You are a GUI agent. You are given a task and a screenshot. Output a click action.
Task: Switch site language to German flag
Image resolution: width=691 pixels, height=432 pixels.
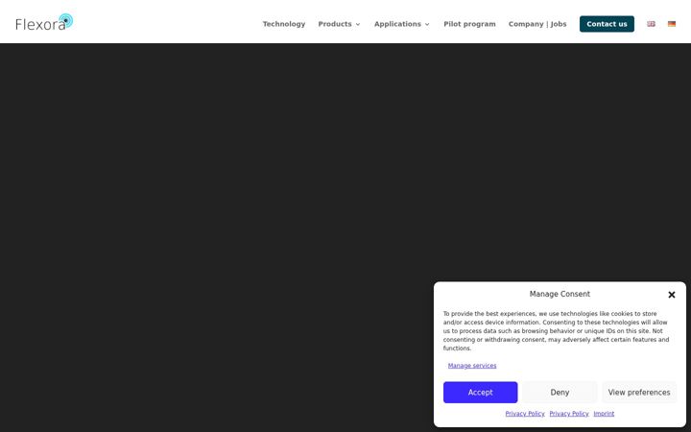tap(672, 24)
